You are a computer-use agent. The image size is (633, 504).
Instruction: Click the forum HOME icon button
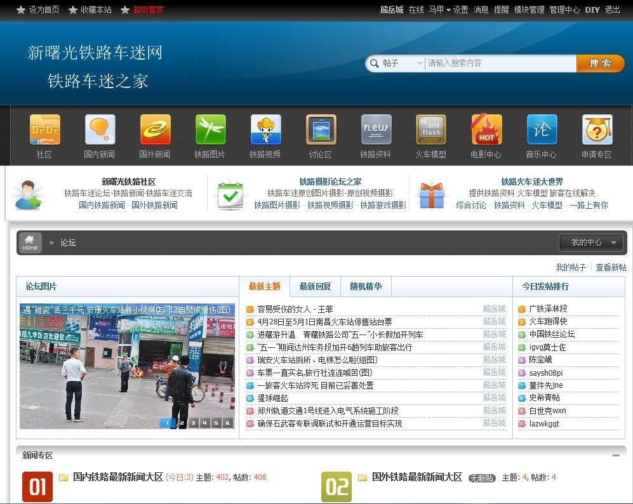coord(30,242)
